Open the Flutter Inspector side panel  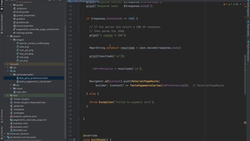248,9
